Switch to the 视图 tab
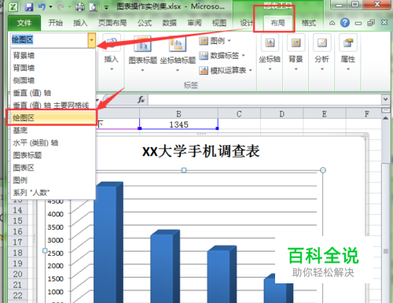Viewport: 393px width, 303px height. coord(219,23)
